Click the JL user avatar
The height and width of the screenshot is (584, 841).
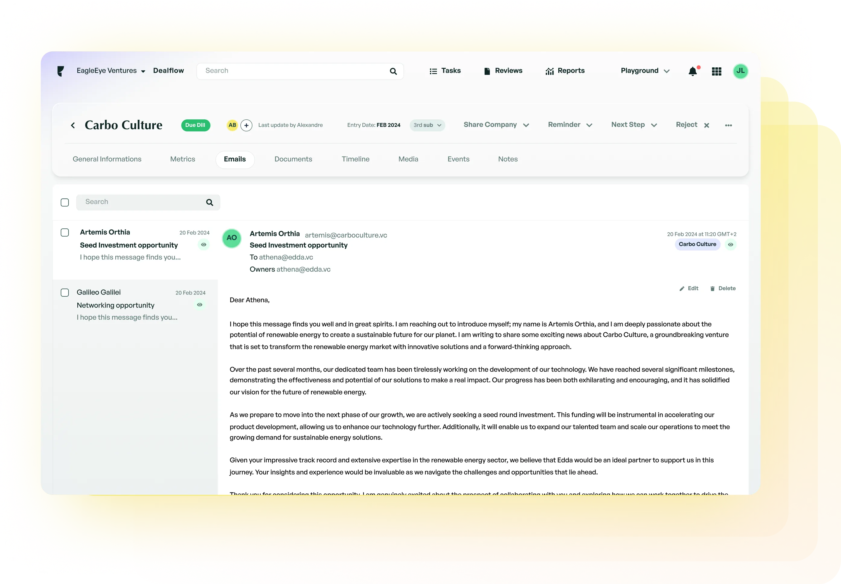[x=740, y=71]
